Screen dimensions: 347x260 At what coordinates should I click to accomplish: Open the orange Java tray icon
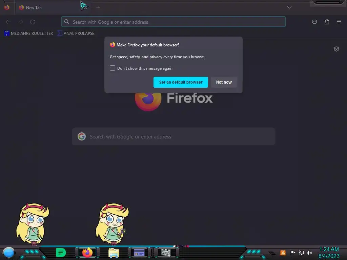coord(283,253)
